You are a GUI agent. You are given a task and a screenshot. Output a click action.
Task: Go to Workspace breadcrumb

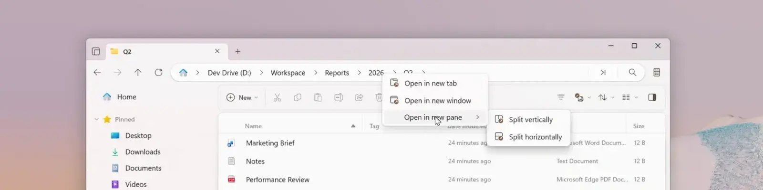click(288, 73)
